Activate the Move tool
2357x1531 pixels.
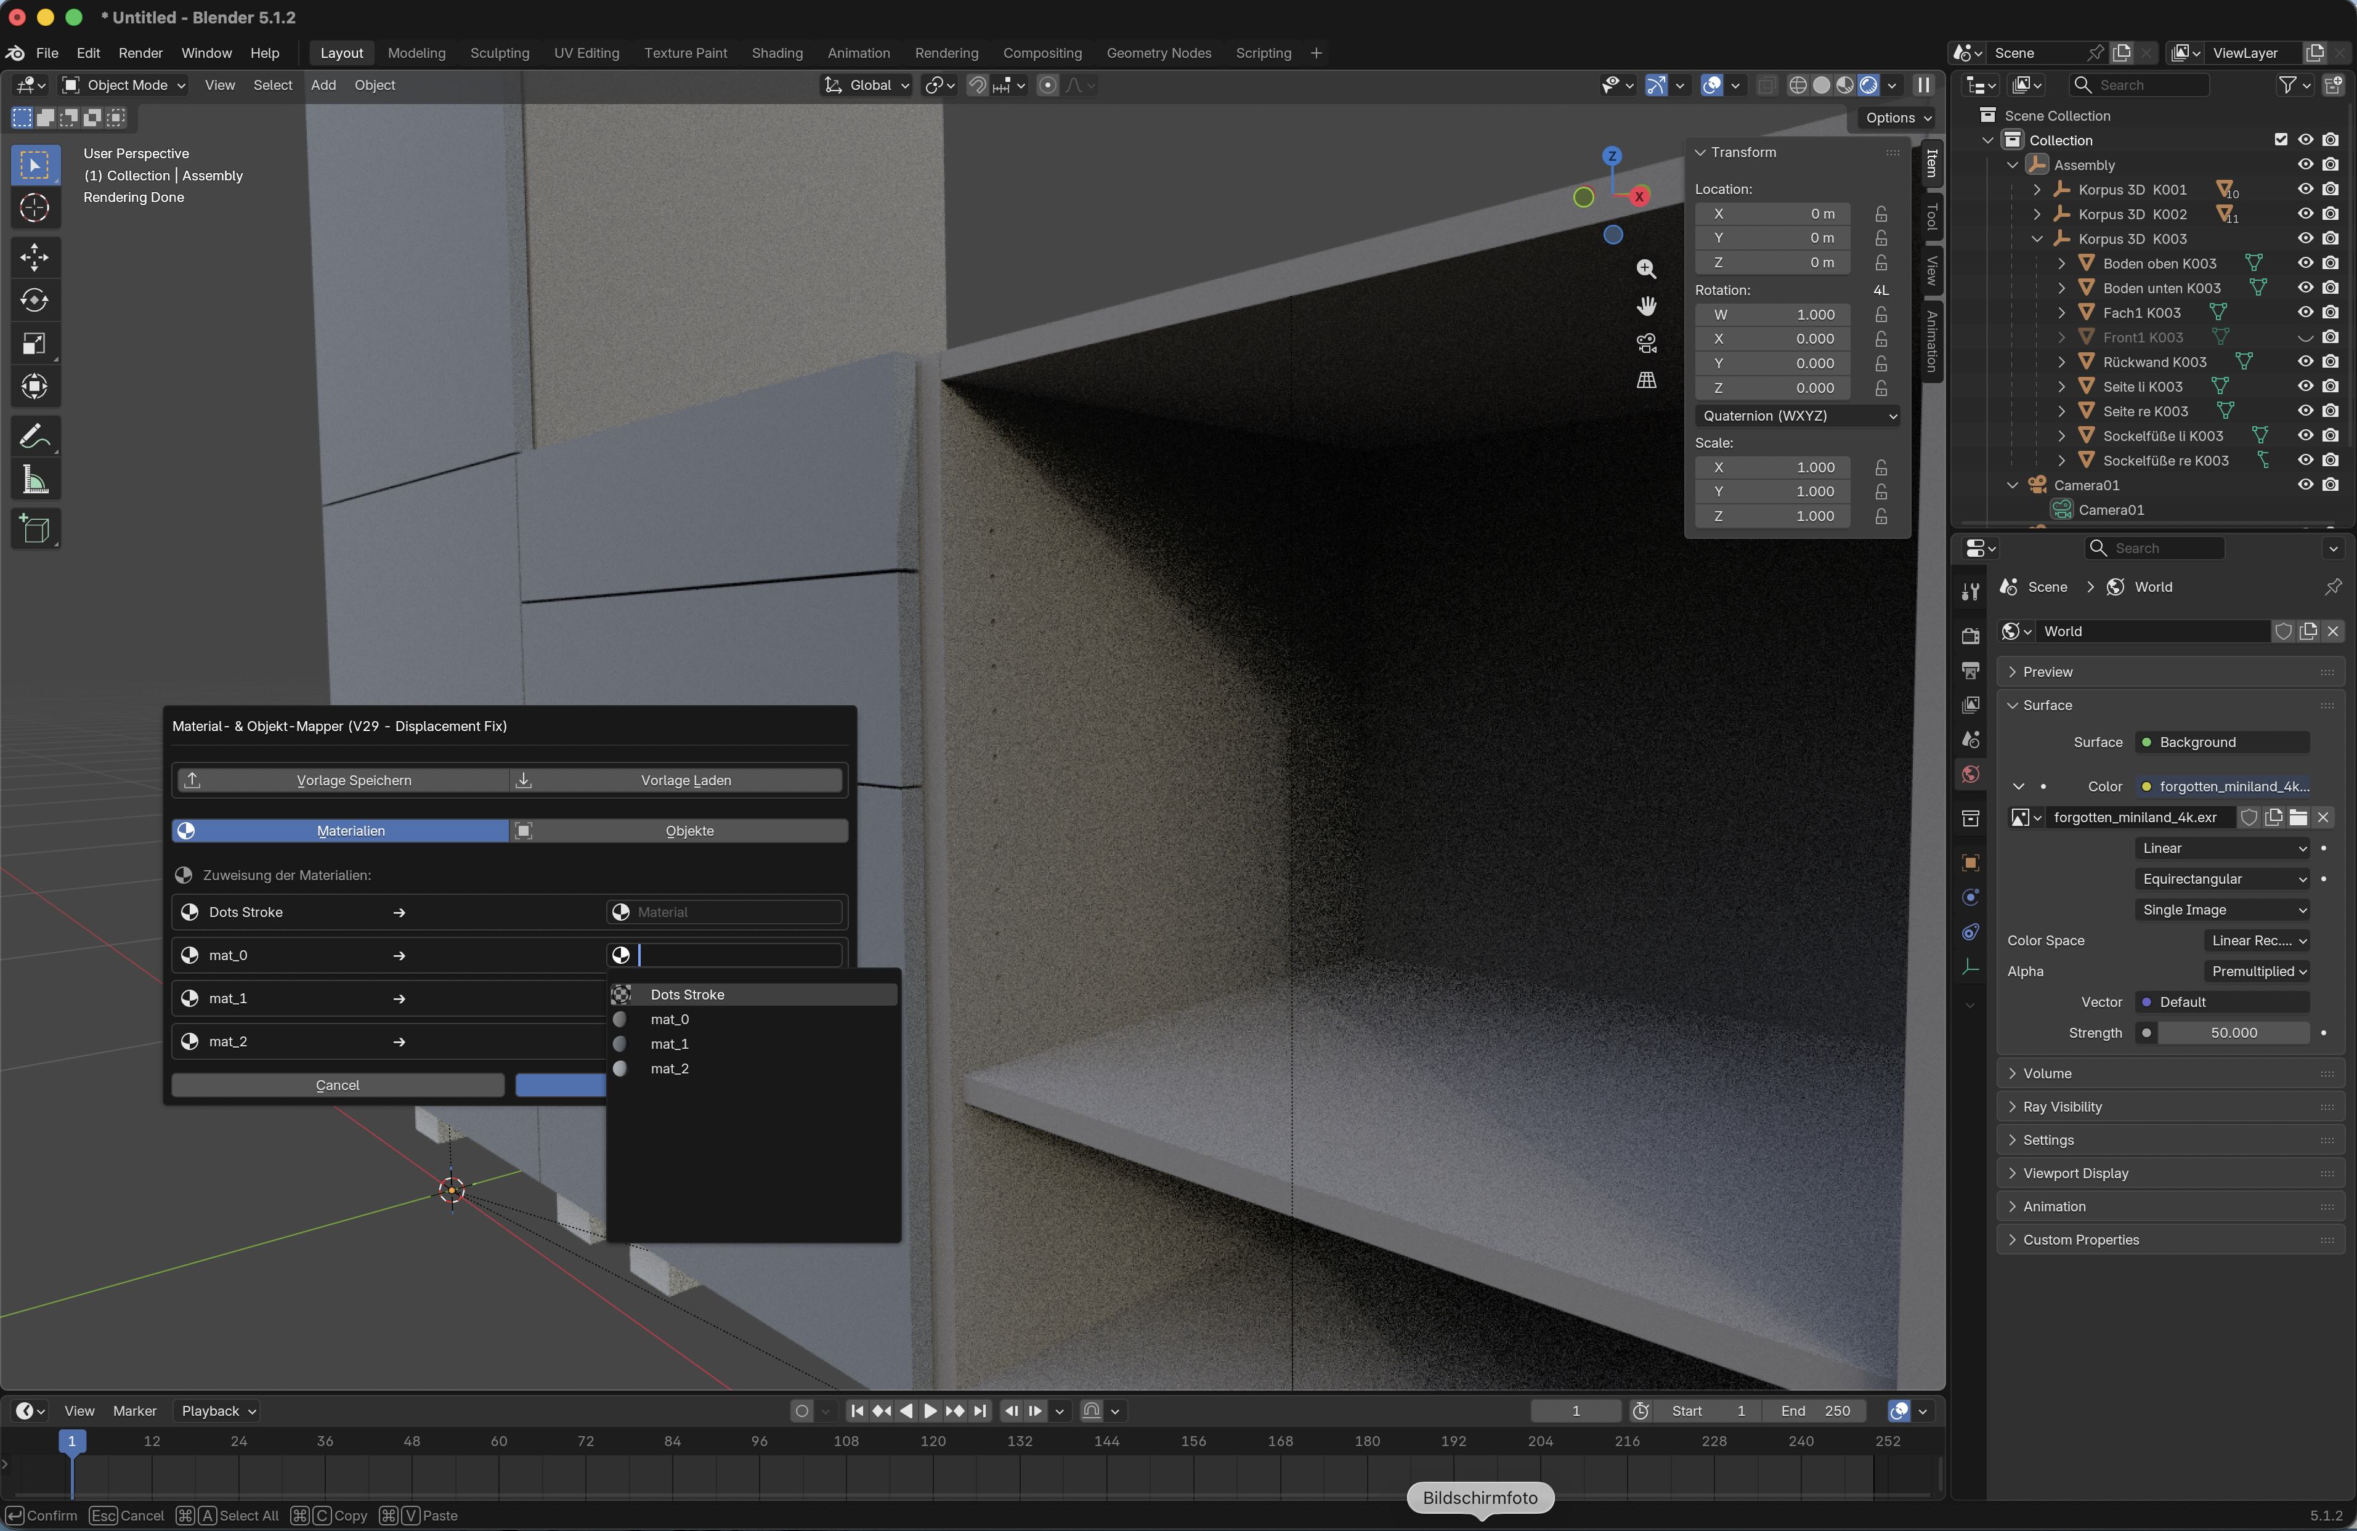pyautogui.click(x=34, y=257)
